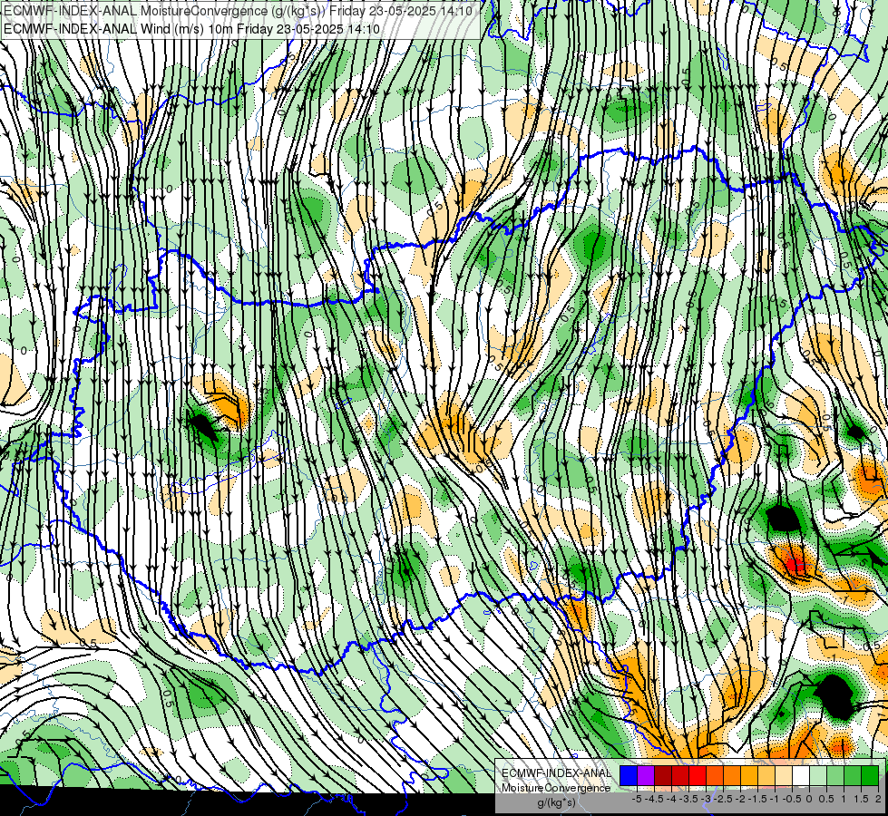The image size is (888, 816).
Task: Pick the bright red swatch between -3.5 and -3
Action: [x=698, y=776]
